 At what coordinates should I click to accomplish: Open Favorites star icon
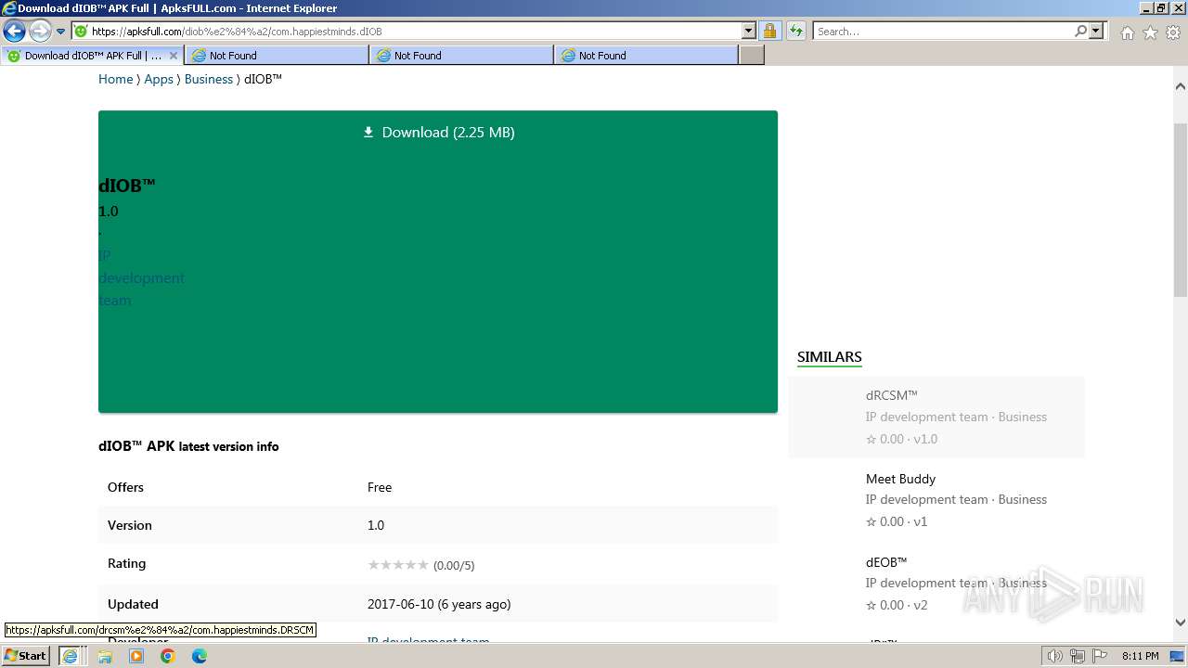pos(1150,32)
